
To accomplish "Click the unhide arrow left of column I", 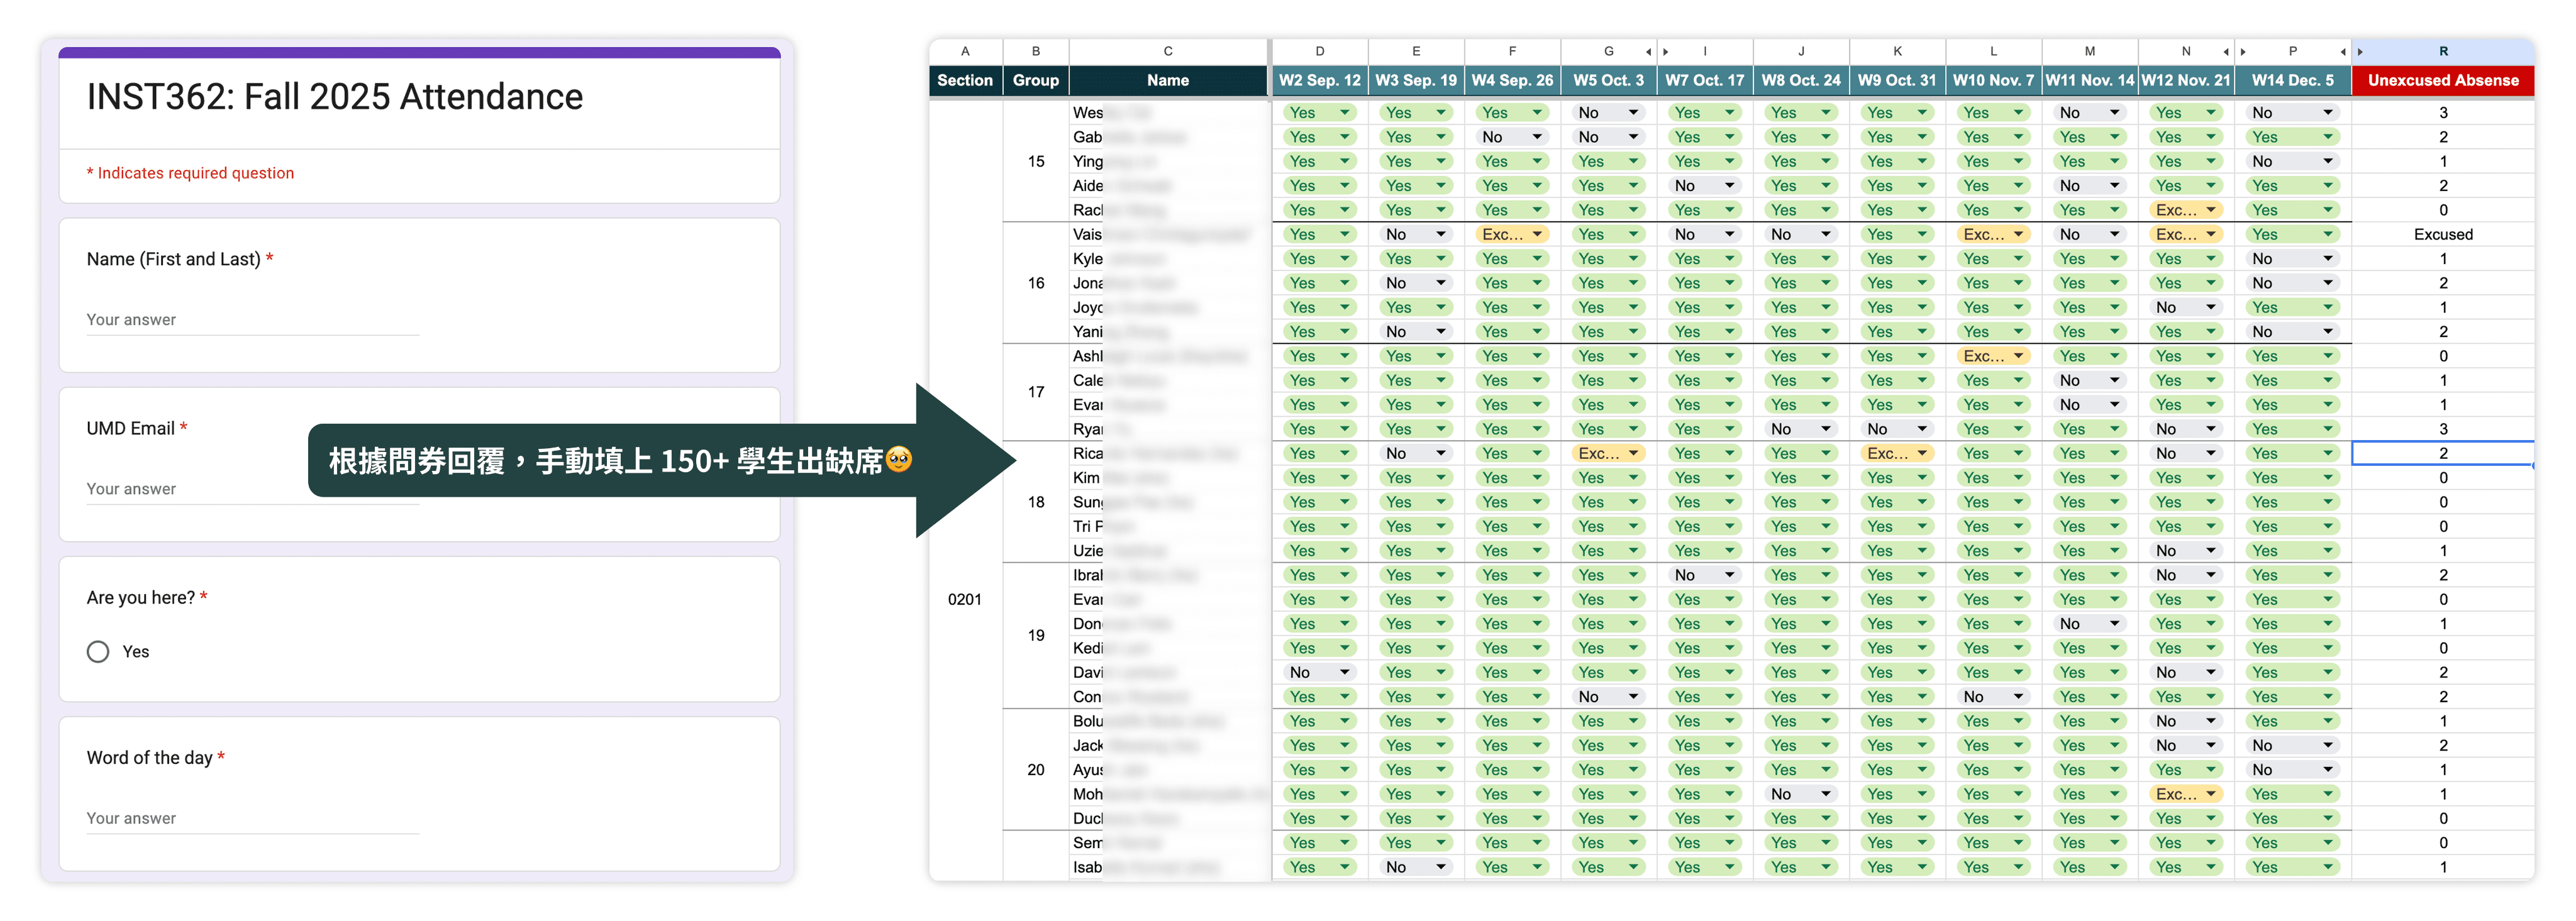I will point(1666,52).
